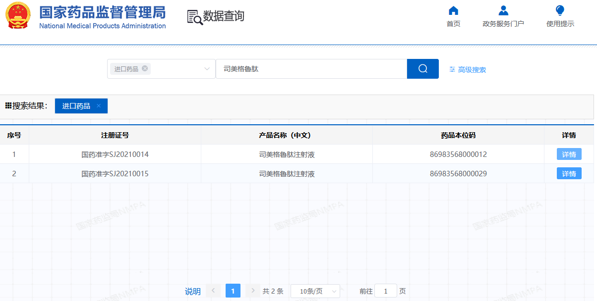
Task: Go to next page arrow
Action: pos(253,291)
